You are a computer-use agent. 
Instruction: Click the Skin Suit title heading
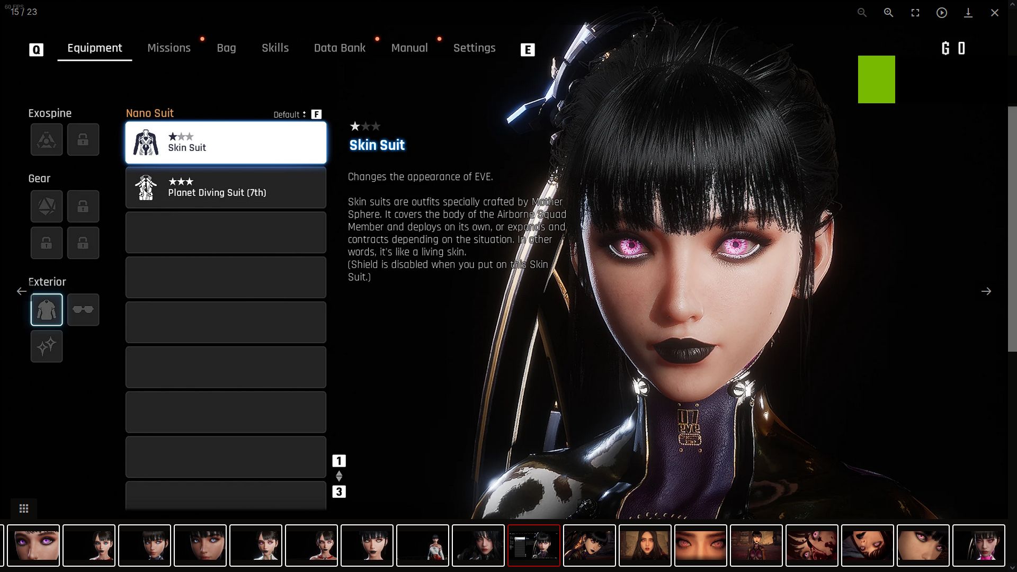tap(377, 145)
